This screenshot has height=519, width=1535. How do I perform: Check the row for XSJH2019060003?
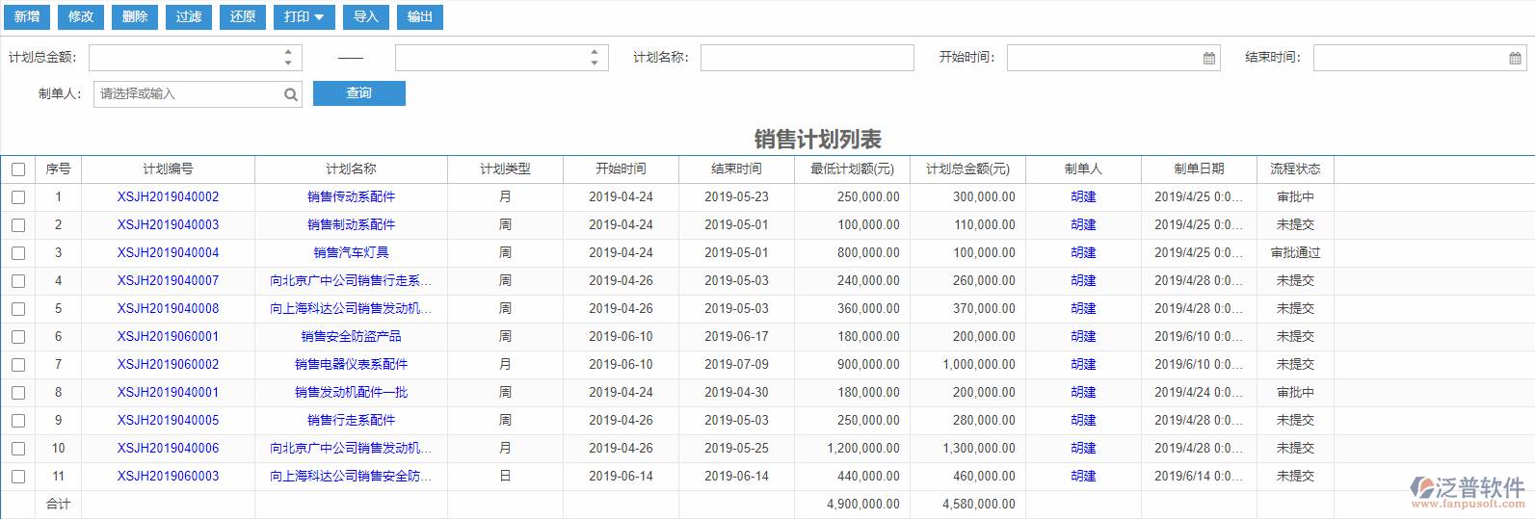18,477
